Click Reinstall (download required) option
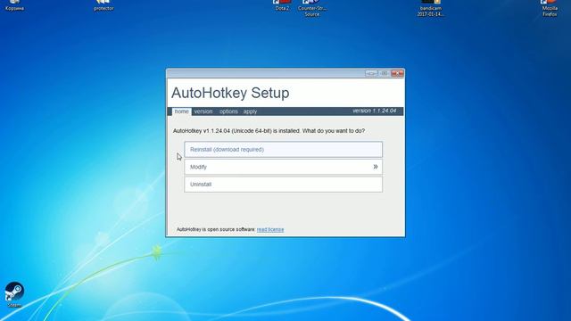This screenshot has width=571, height=321. (x=284, y=150)
